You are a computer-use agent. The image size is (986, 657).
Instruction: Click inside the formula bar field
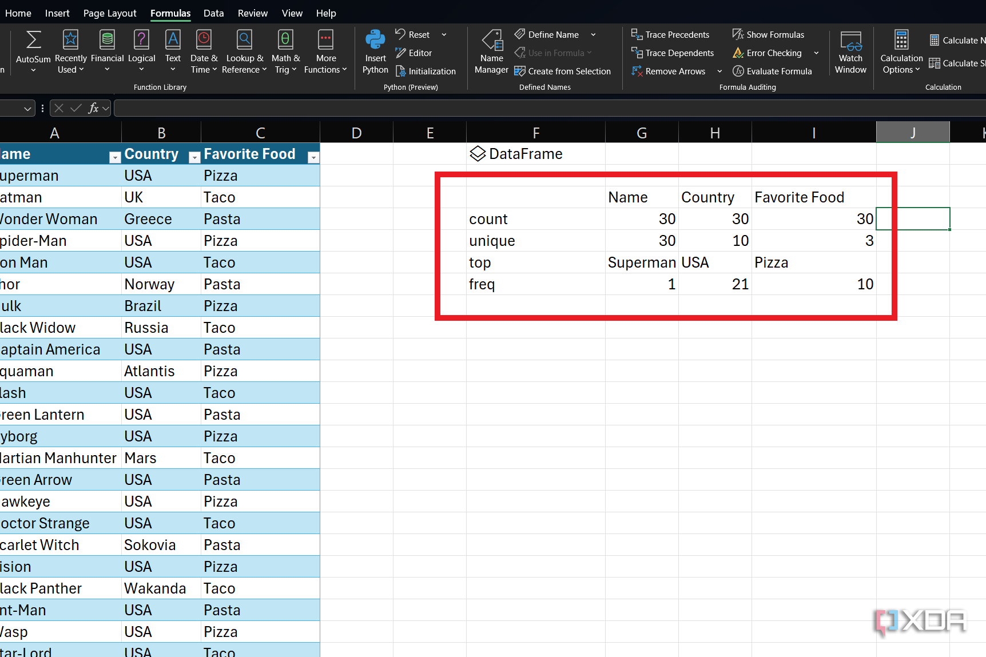tap(550, 108)
